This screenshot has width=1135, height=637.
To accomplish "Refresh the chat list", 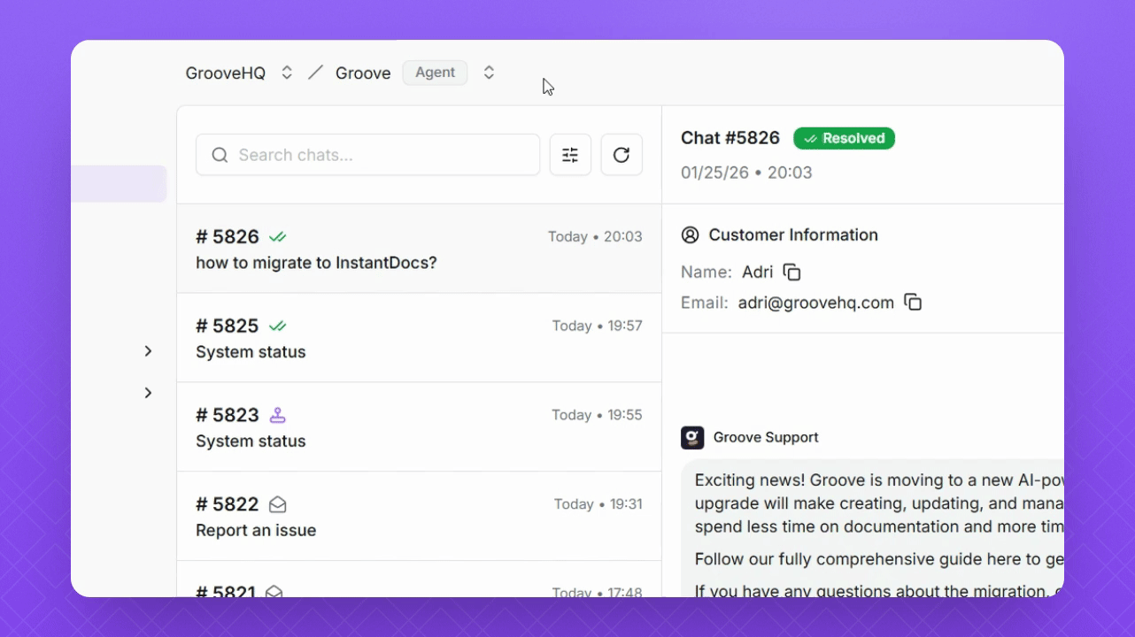I will (x=622, y=155).
